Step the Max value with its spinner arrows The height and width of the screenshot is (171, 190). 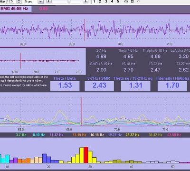(x=19, y=2)
